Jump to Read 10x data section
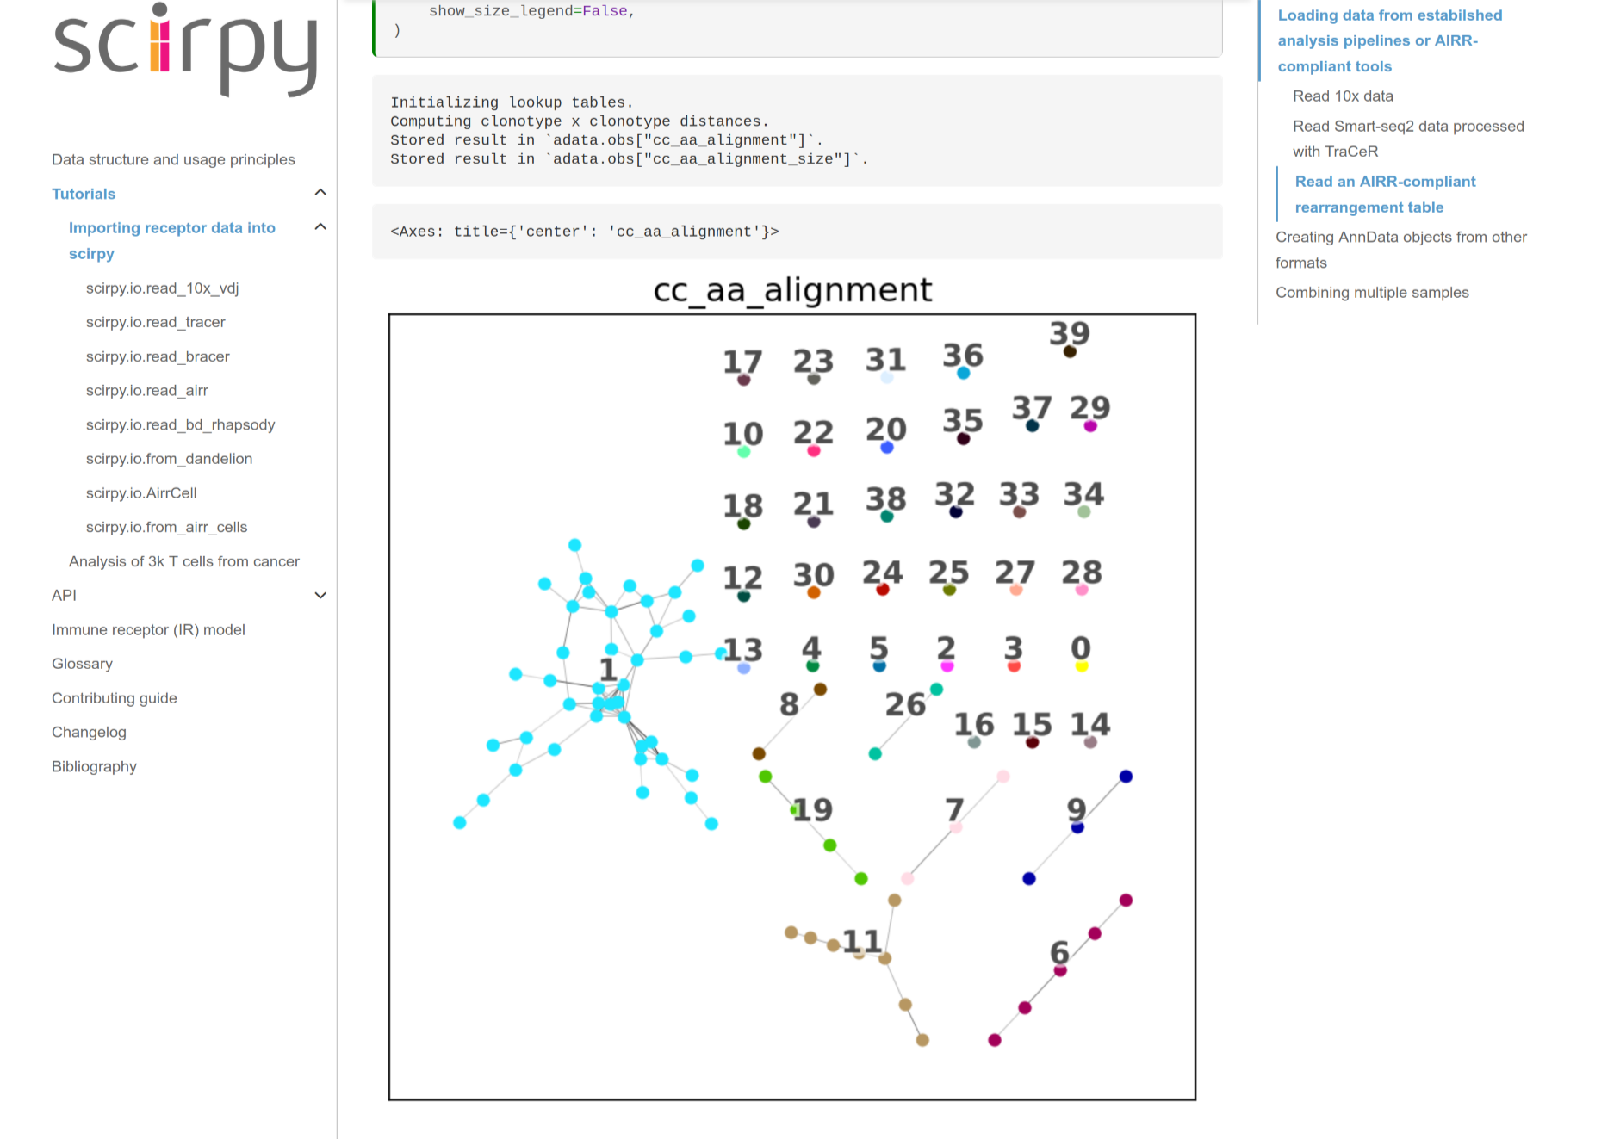 pos(1343,96)
